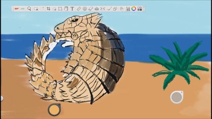The image size is (212, 119).
Task: Open the four-squares UI panels icon
Action: tap(140, 9)
